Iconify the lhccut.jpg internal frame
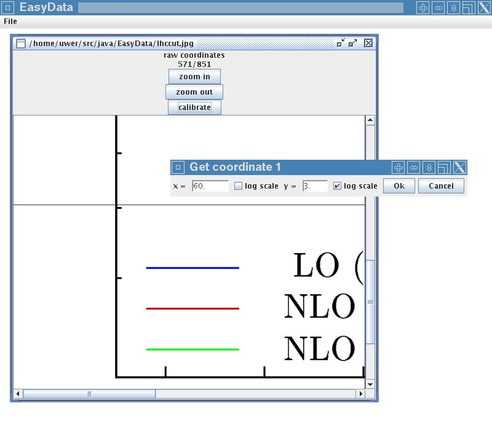492x430 pixels. [341, 43]
